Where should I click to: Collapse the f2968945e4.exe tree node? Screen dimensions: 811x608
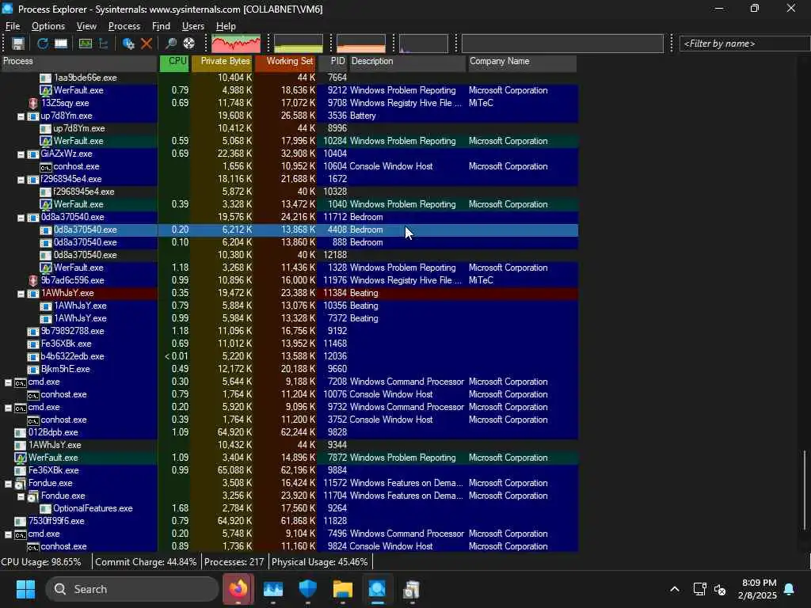tap(21, 180)
